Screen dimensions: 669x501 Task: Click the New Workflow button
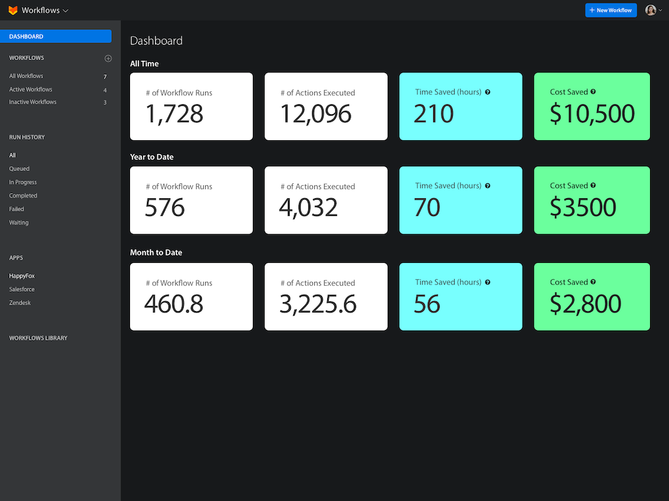click(x=610, y=10)
